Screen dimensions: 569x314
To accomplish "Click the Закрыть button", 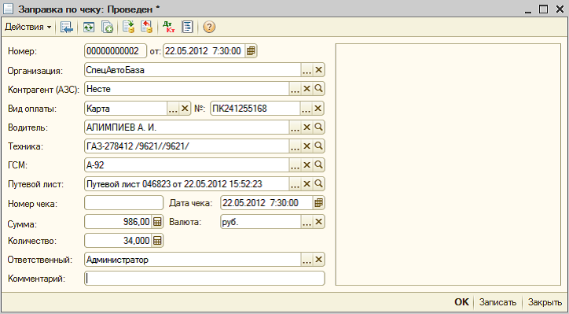I will [545, 302].
